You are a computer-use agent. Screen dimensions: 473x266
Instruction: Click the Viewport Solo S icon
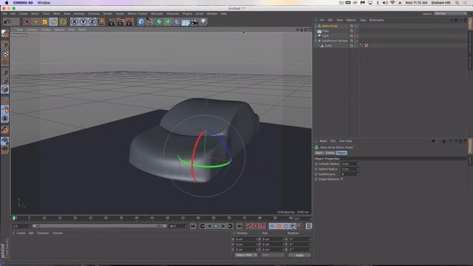coord(5,118)
